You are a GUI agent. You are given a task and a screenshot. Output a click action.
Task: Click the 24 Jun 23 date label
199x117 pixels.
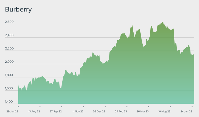(x=186, y=111)
